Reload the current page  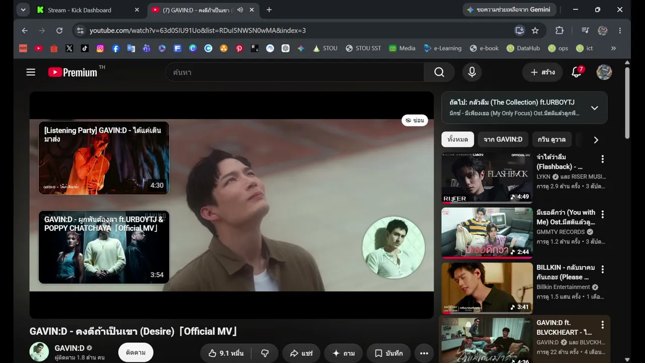[59, 30]
